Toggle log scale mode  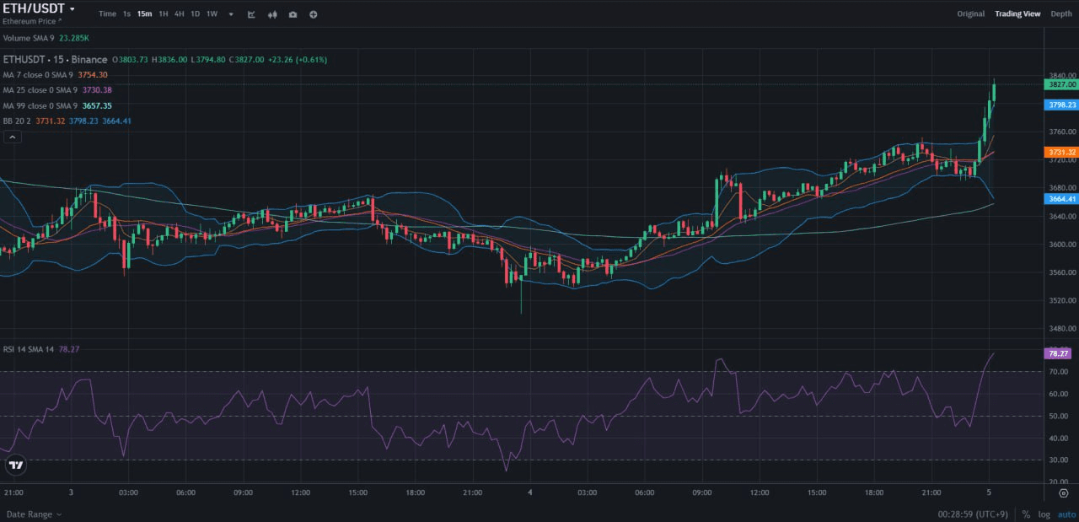pos(1044,514)
